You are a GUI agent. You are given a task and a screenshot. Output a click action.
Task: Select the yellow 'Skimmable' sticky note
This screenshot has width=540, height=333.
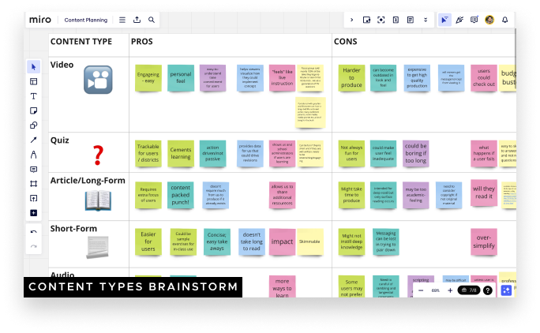tap(310, 241)
